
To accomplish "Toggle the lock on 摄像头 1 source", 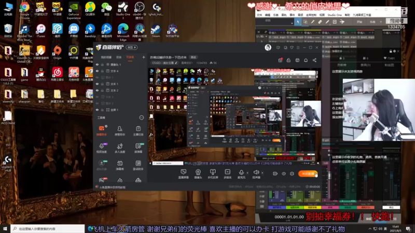I will tap(102, 64).
